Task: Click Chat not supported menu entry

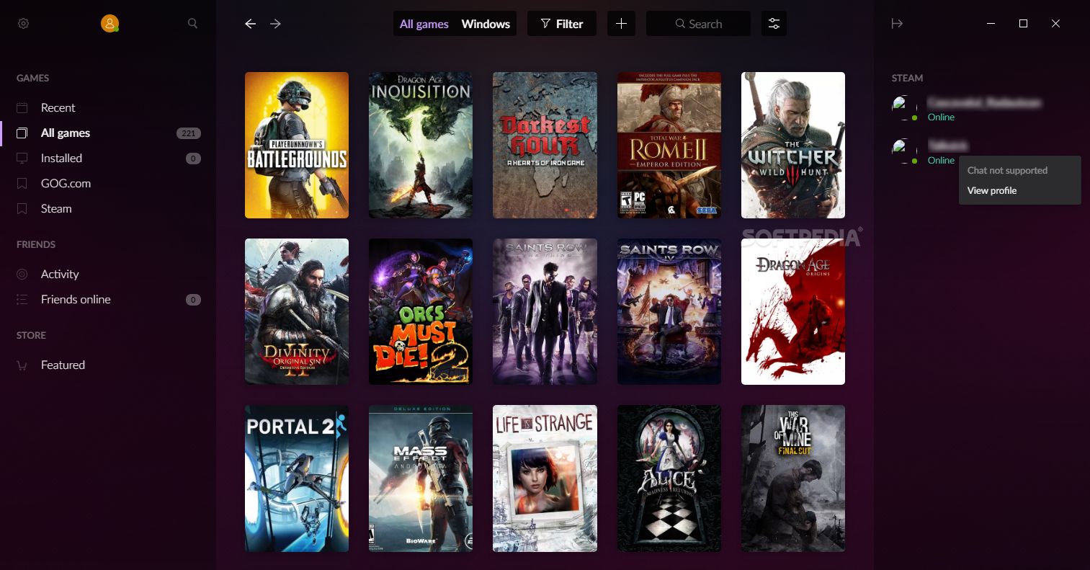Action: pos(1007,171)
